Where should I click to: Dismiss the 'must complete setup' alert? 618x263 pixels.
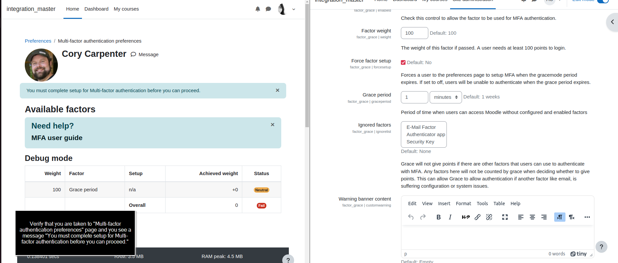tap(278, 90)
